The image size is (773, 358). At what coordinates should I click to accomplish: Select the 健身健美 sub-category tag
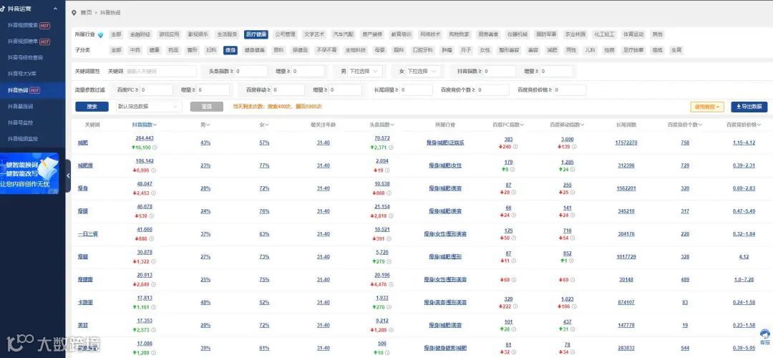point(255,50)
